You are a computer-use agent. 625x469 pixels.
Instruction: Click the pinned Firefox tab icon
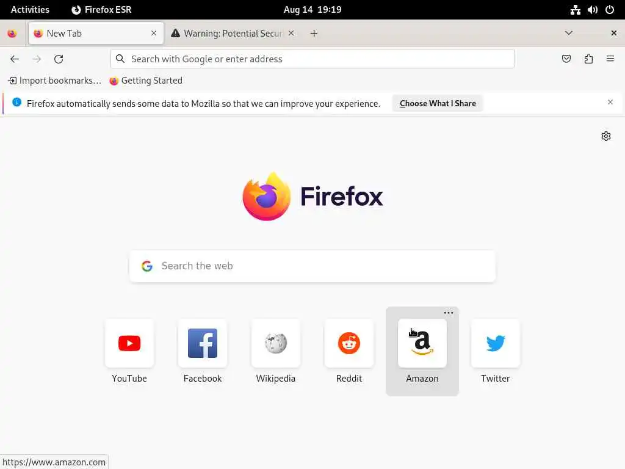coord(12,34)
